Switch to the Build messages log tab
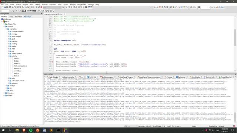 [x=107, y=77]
